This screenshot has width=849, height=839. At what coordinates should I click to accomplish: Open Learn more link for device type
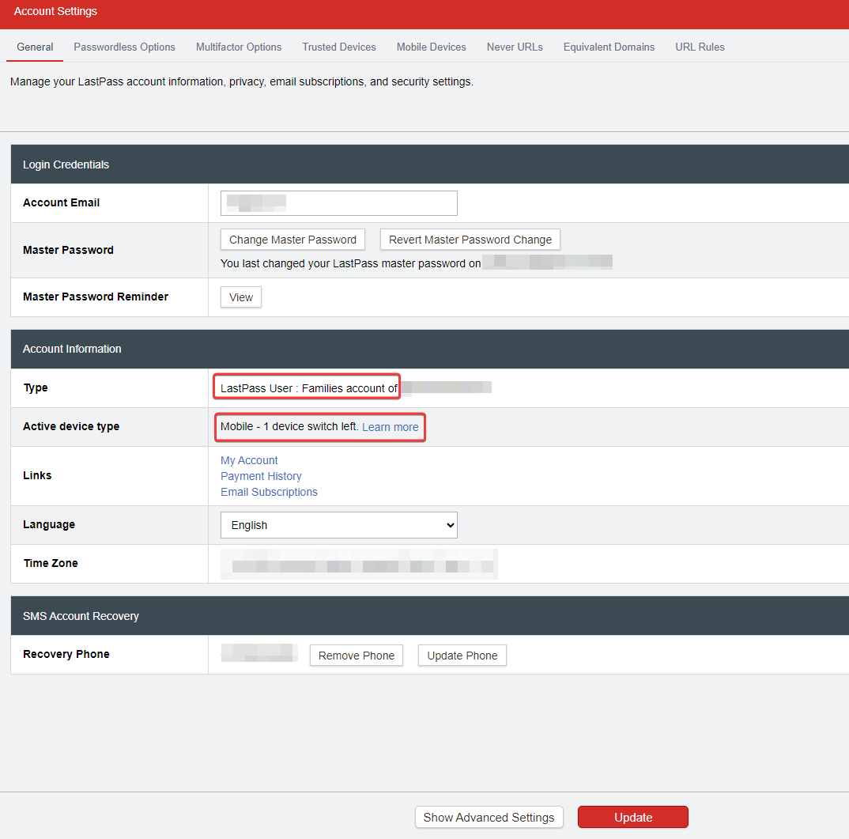391,427
